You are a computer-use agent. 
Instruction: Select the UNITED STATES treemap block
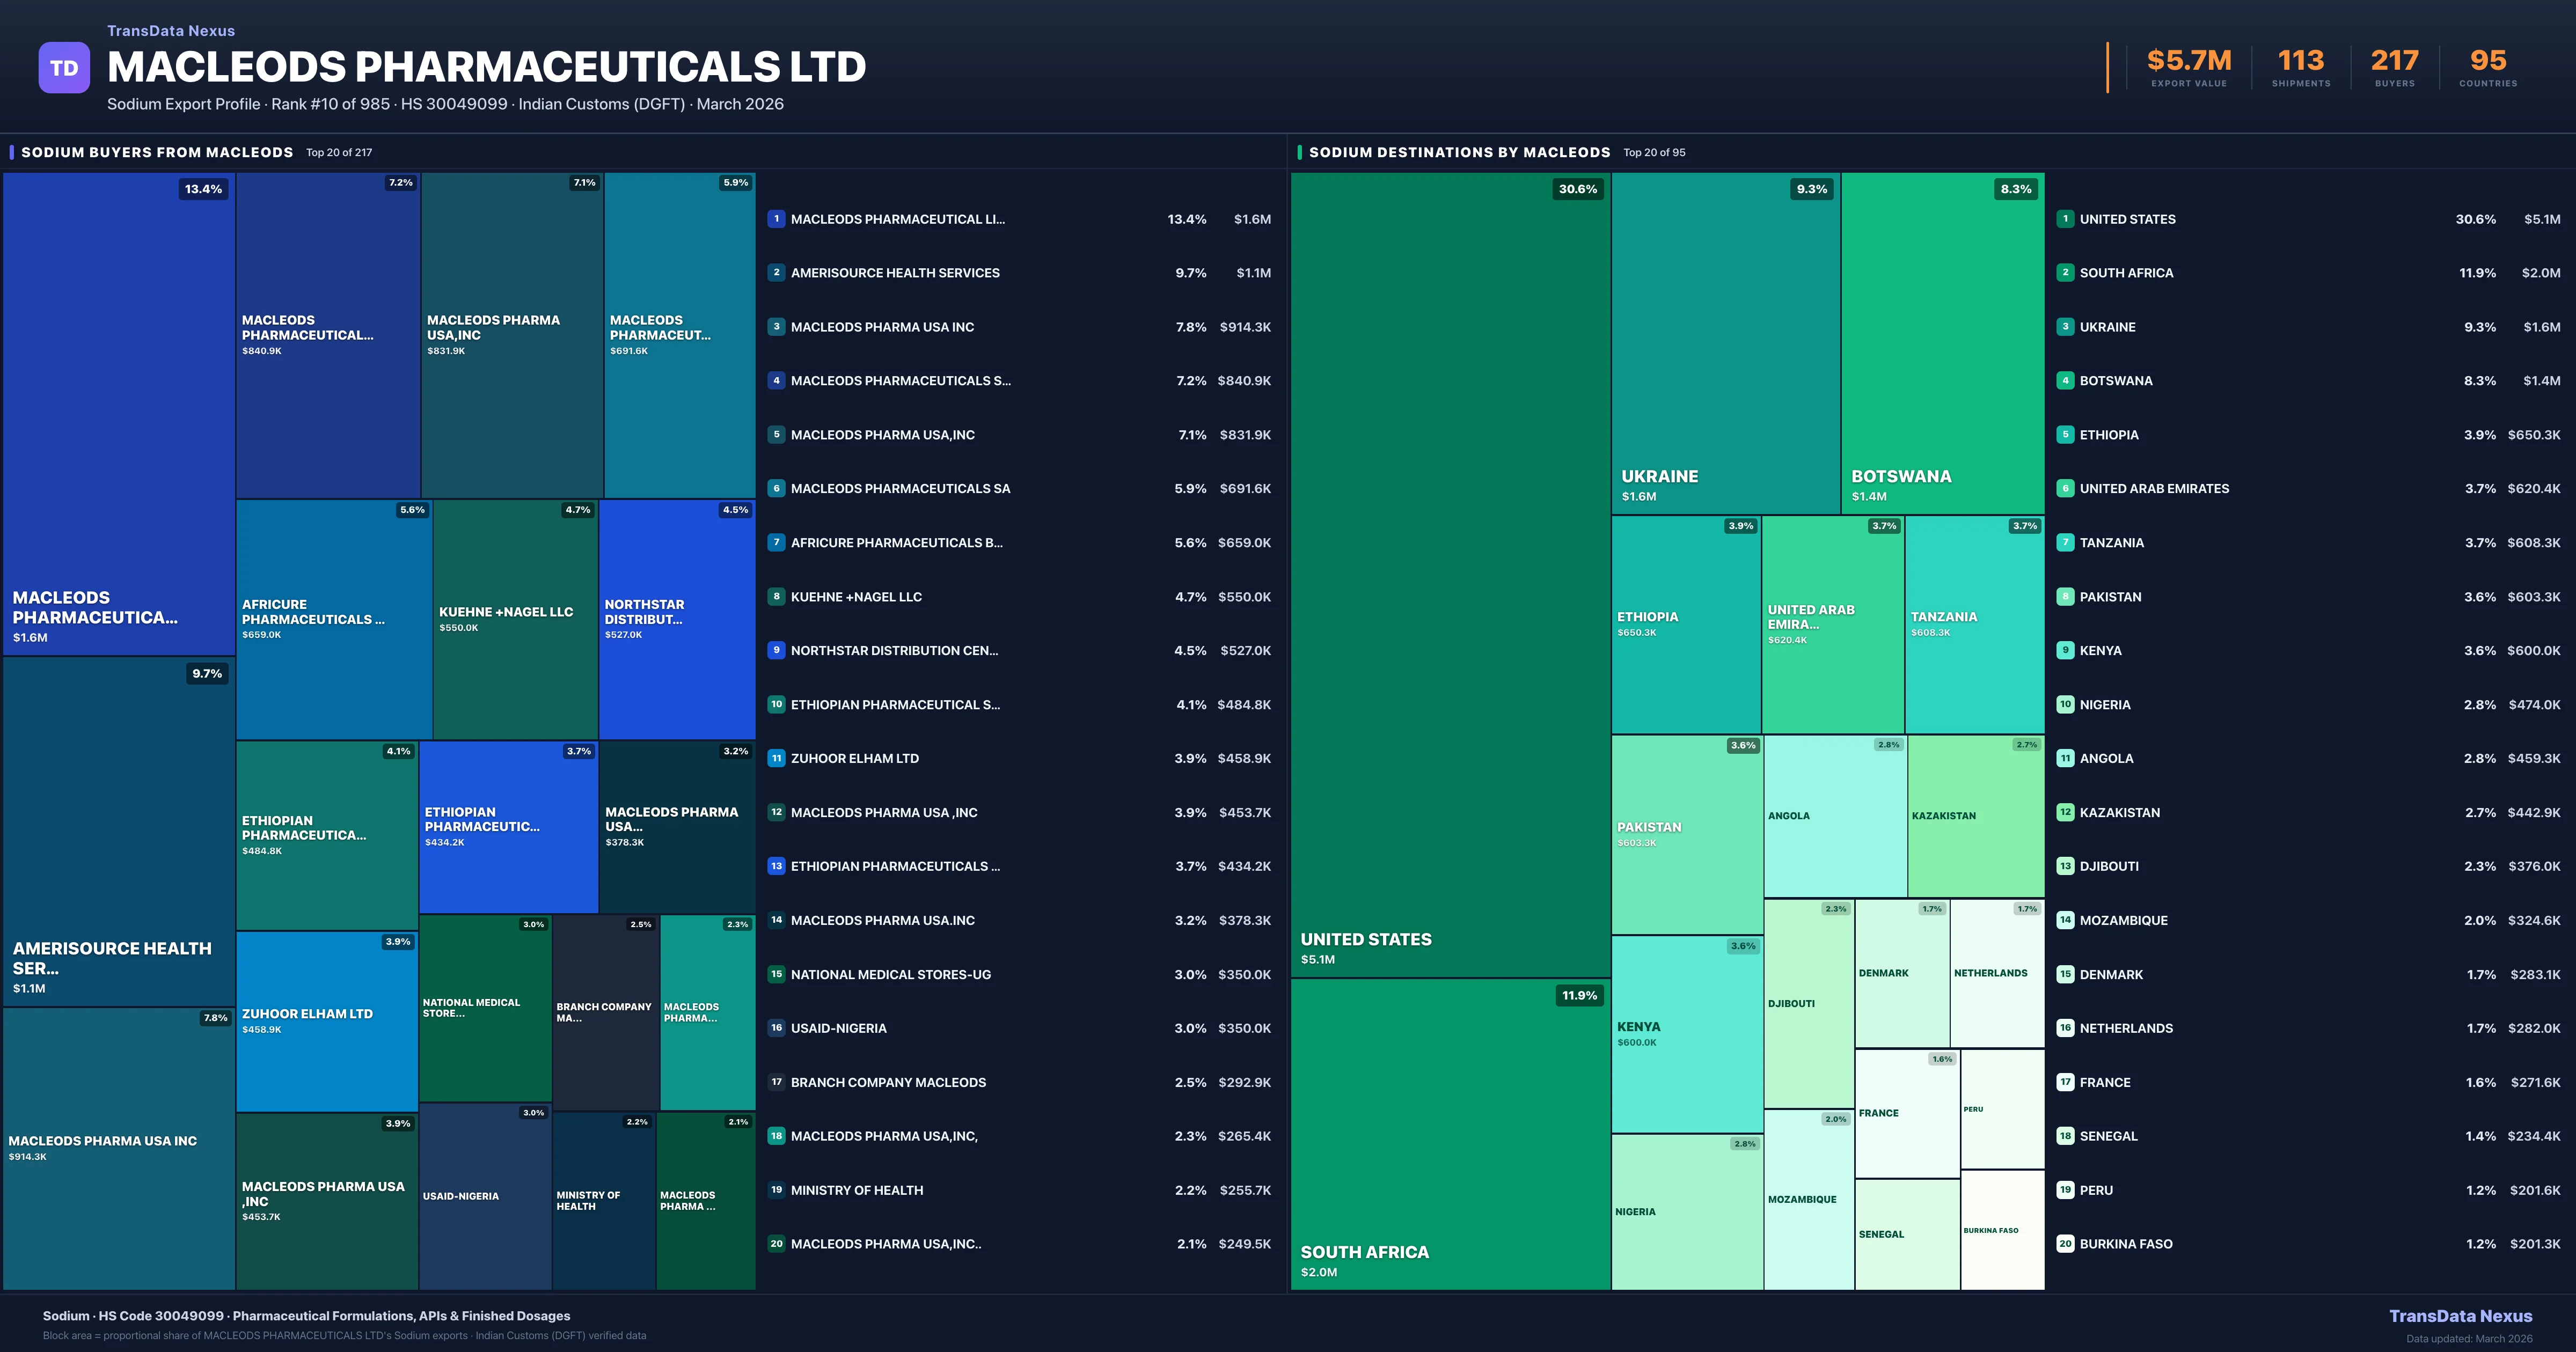[1450, 575]
